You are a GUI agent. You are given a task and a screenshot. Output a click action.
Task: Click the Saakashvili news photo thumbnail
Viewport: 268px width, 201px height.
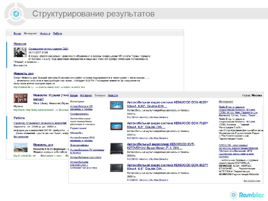click(x=20, y=52)
